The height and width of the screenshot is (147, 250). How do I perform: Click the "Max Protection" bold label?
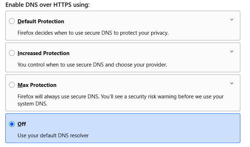click(37, 85)
